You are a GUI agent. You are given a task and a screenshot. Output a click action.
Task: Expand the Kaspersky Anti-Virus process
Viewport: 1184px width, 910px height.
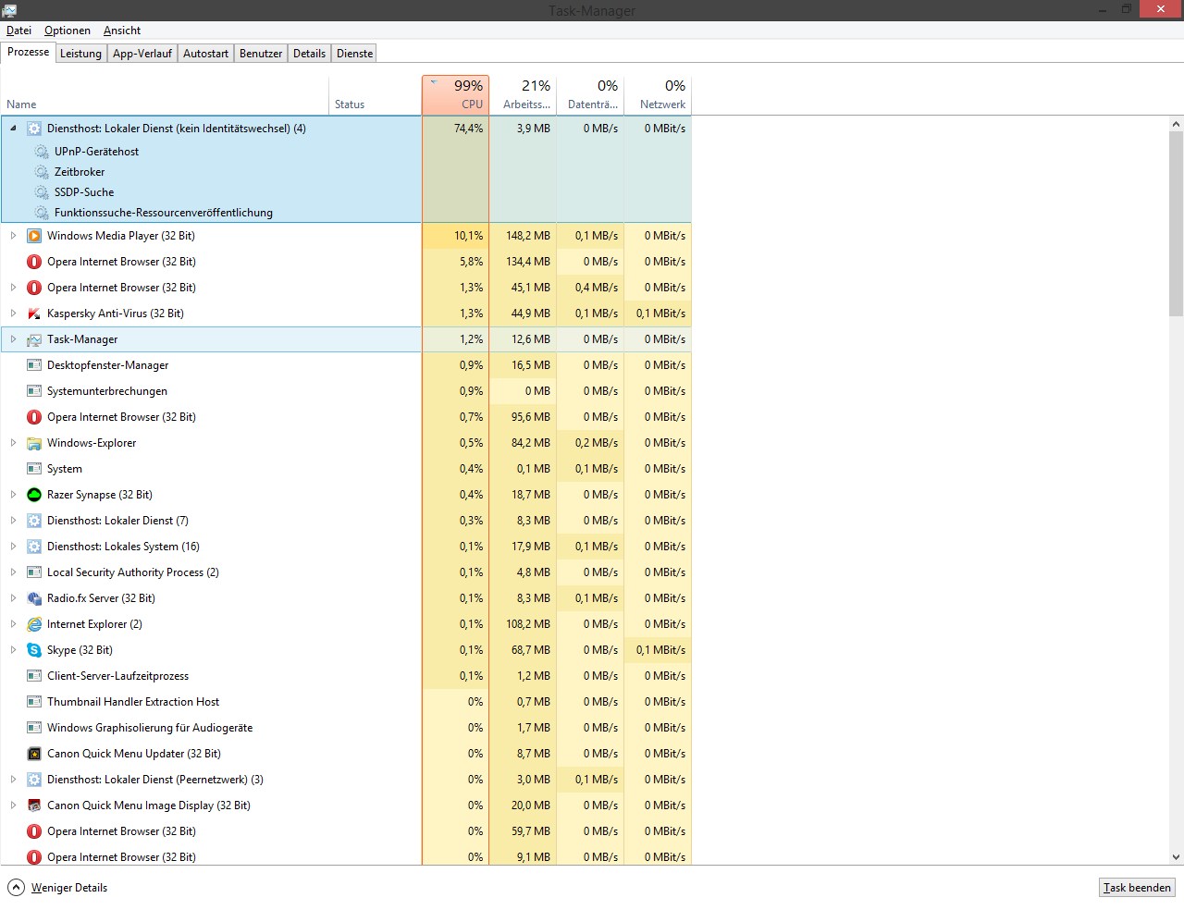(13, 314)
